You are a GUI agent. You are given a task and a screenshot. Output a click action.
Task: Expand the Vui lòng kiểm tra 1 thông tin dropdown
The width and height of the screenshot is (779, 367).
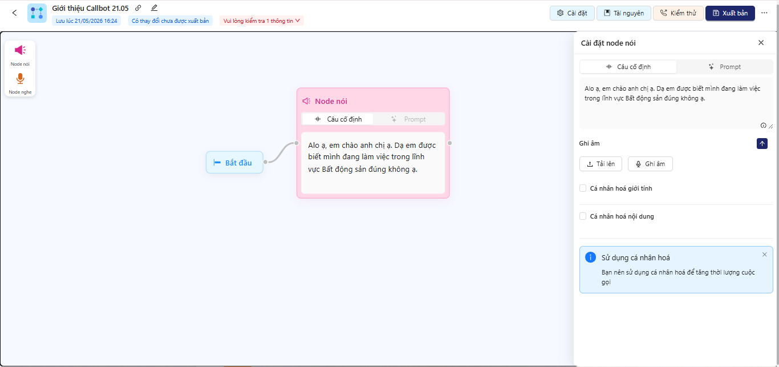tap(261, 21)
